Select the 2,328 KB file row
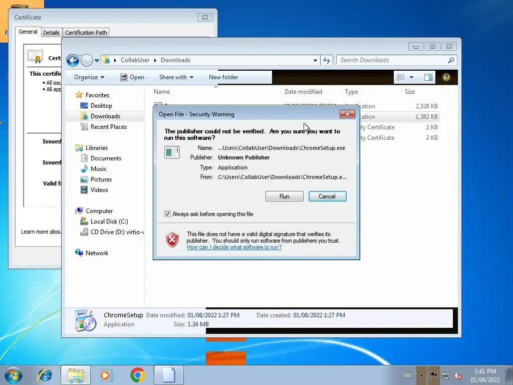Image resolution: width=513 pixels, height=385 pixels. click(296, 106)
